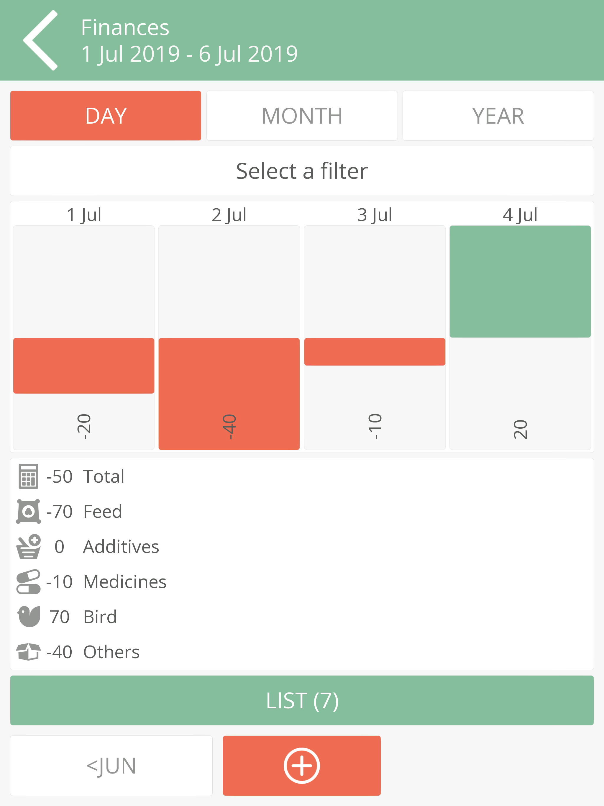The height and width of the screenshot is (806, 604).
Task: Switch to the DAY view
Action: click(106, 116)
